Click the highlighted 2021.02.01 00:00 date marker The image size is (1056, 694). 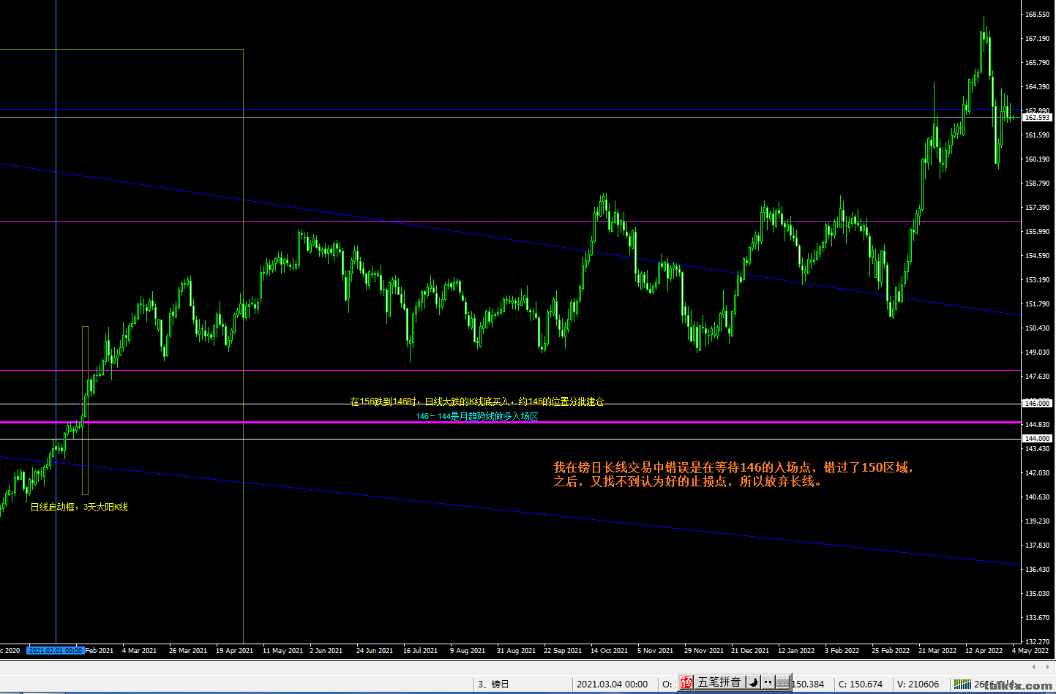(56, 650)
